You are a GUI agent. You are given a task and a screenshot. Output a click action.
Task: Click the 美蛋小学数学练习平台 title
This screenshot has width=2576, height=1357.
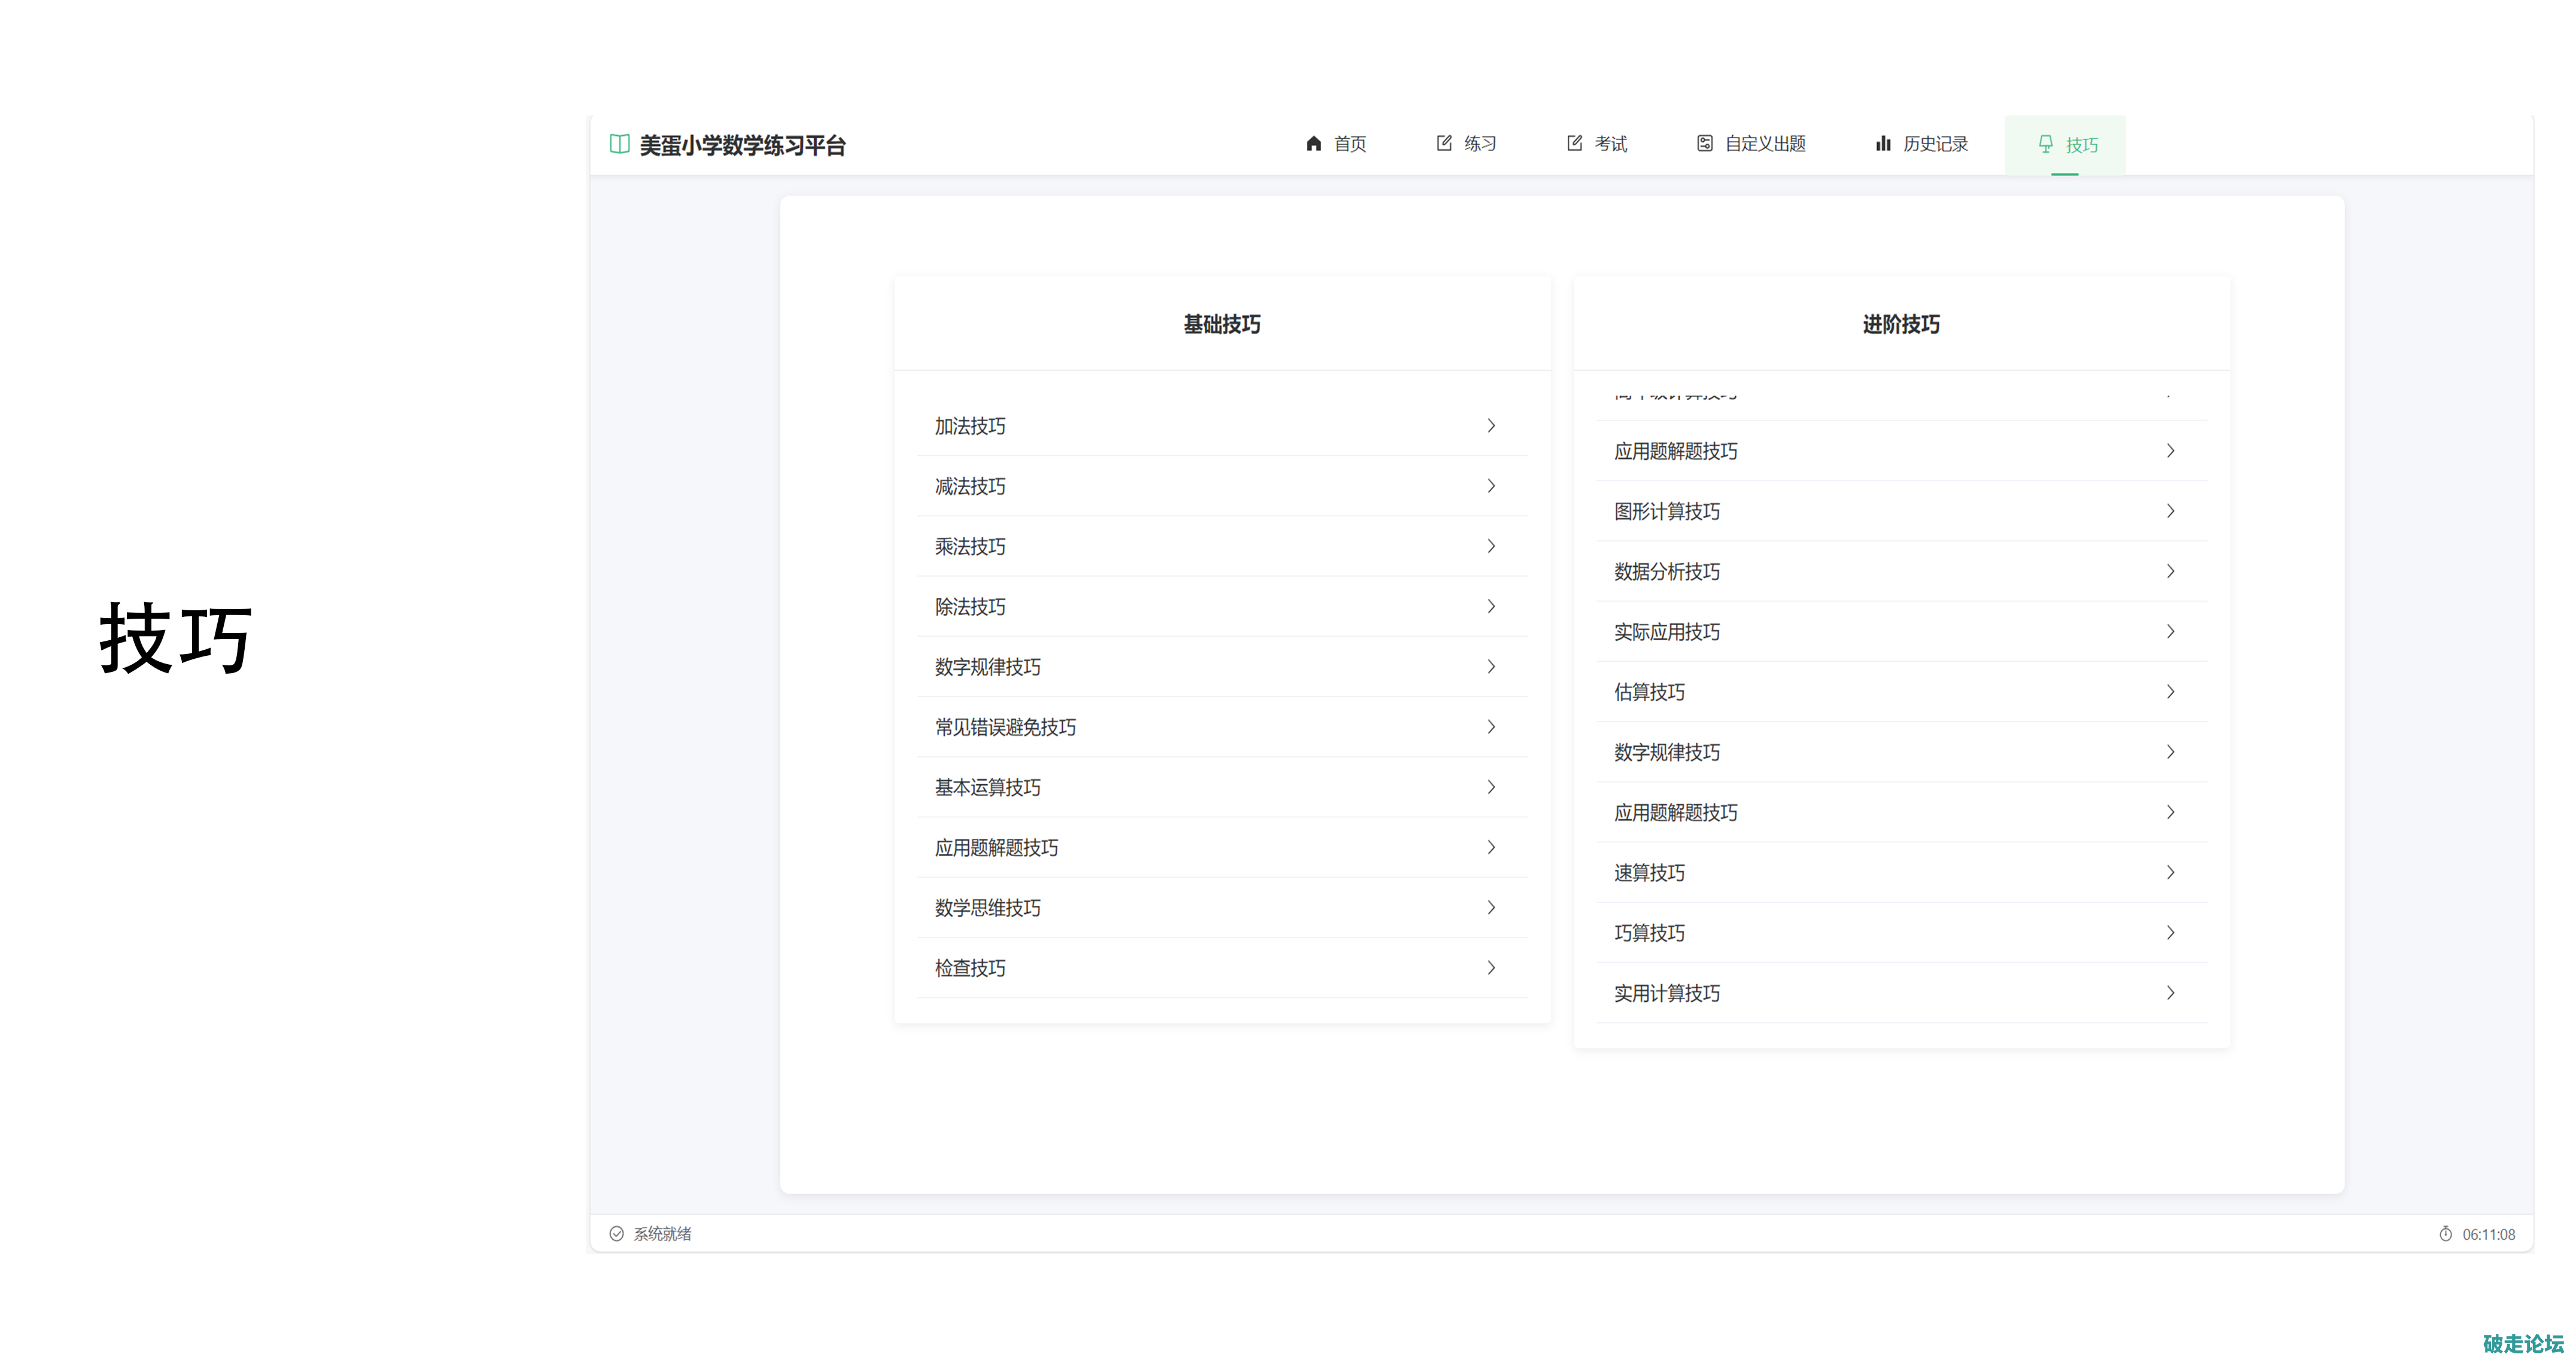742,146
